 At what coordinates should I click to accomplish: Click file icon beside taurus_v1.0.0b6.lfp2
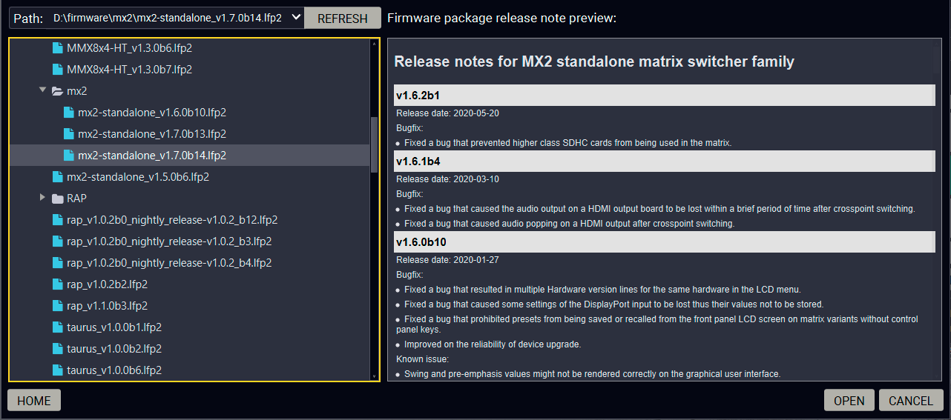pyautogui.click(x=58, y=370)
